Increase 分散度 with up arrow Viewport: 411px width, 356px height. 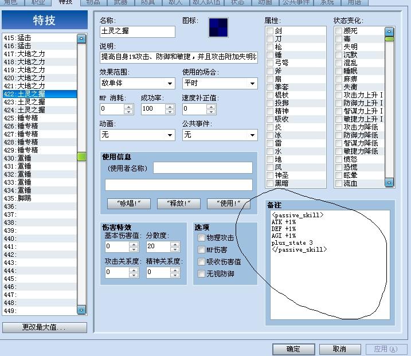(x=175, y=244)
